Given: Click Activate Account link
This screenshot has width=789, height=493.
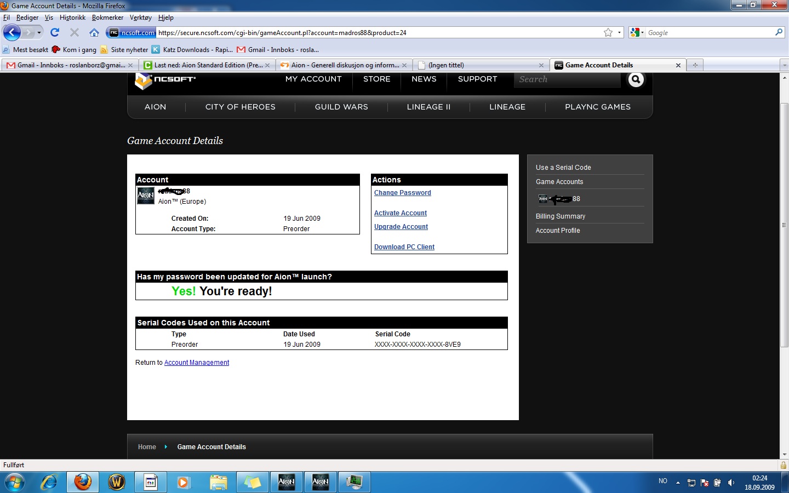Looking at the screenshot, I should pyautogui.click(x=401, y=213).
